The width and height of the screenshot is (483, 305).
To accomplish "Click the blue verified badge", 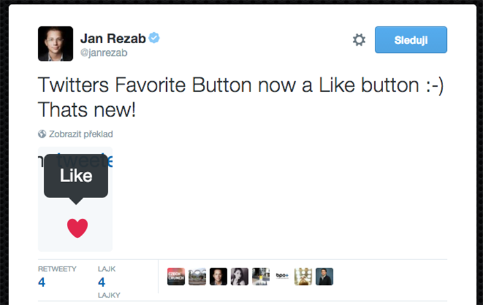I will [x=154, y=38].
